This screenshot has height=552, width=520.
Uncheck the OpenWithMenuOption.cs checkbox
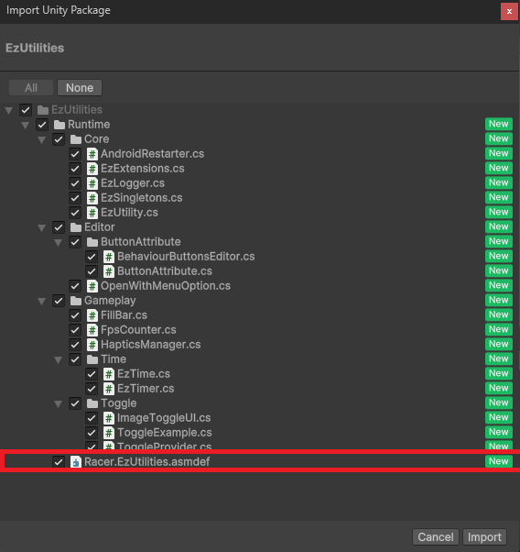coord(75,286)
